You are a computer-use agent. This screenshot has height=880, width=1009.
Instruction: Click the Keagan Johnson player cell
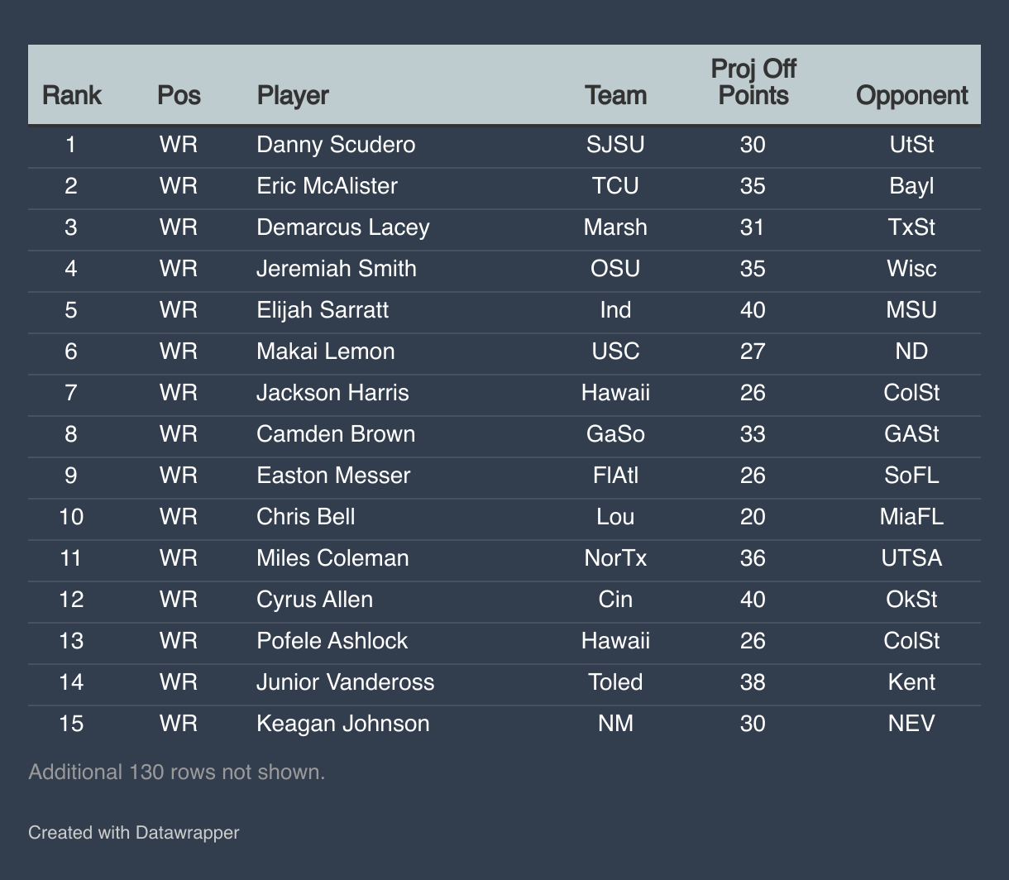tap(342, 724)
